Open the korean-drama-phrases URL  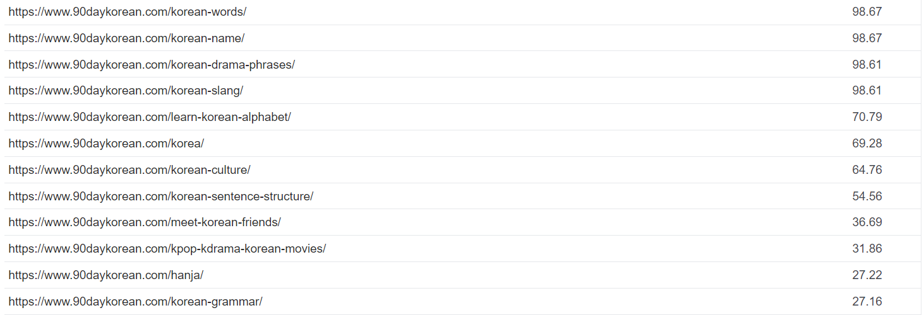click(152, 65)
